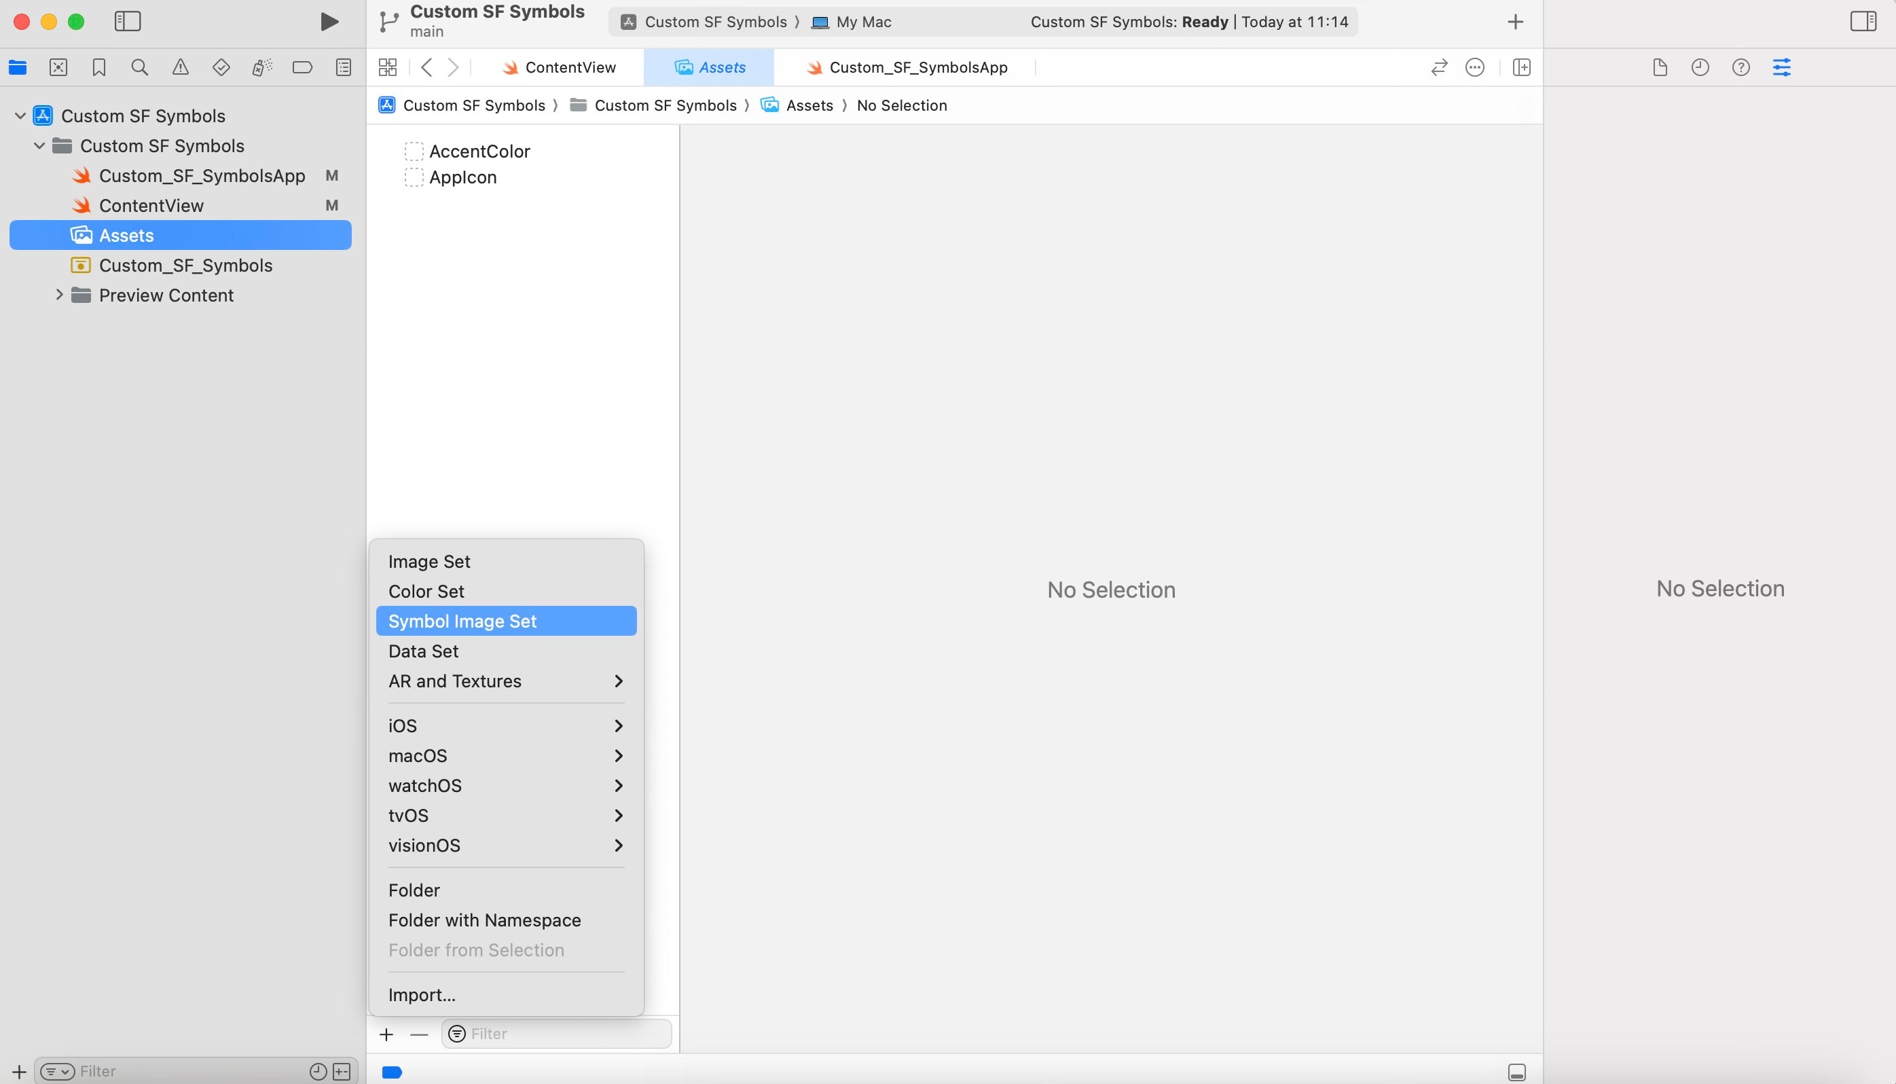The image size is (1896, 1084).
Task: Run the project with the play button
Action: 329,22
